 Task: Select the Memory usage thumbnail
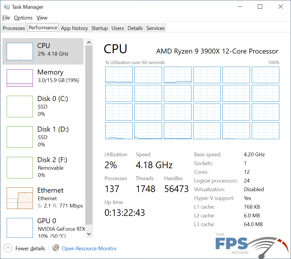pos(20,78)
